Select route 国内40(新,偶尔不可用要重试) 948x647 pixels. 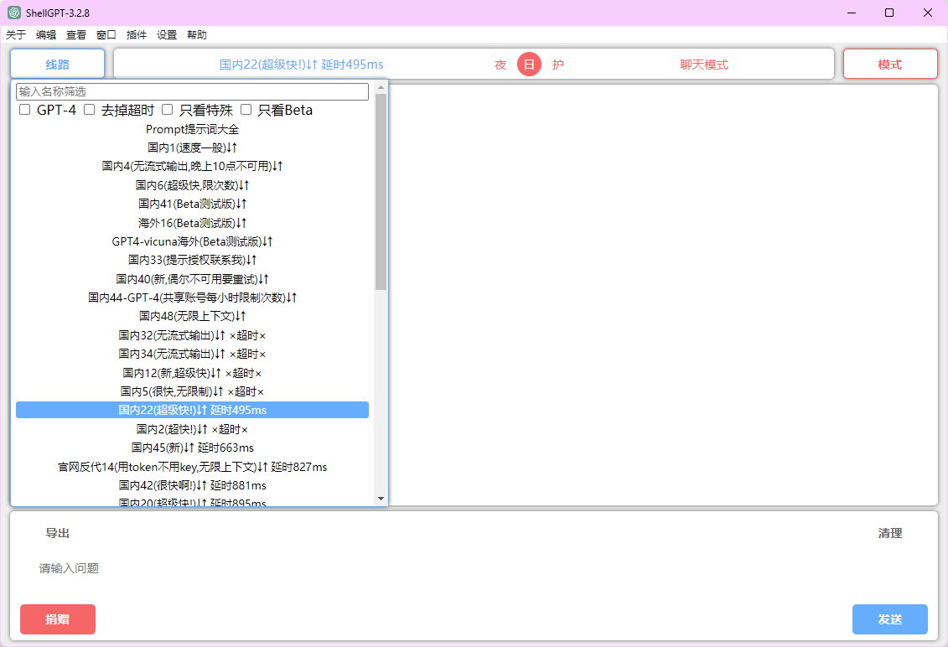(x=192, y=279)
